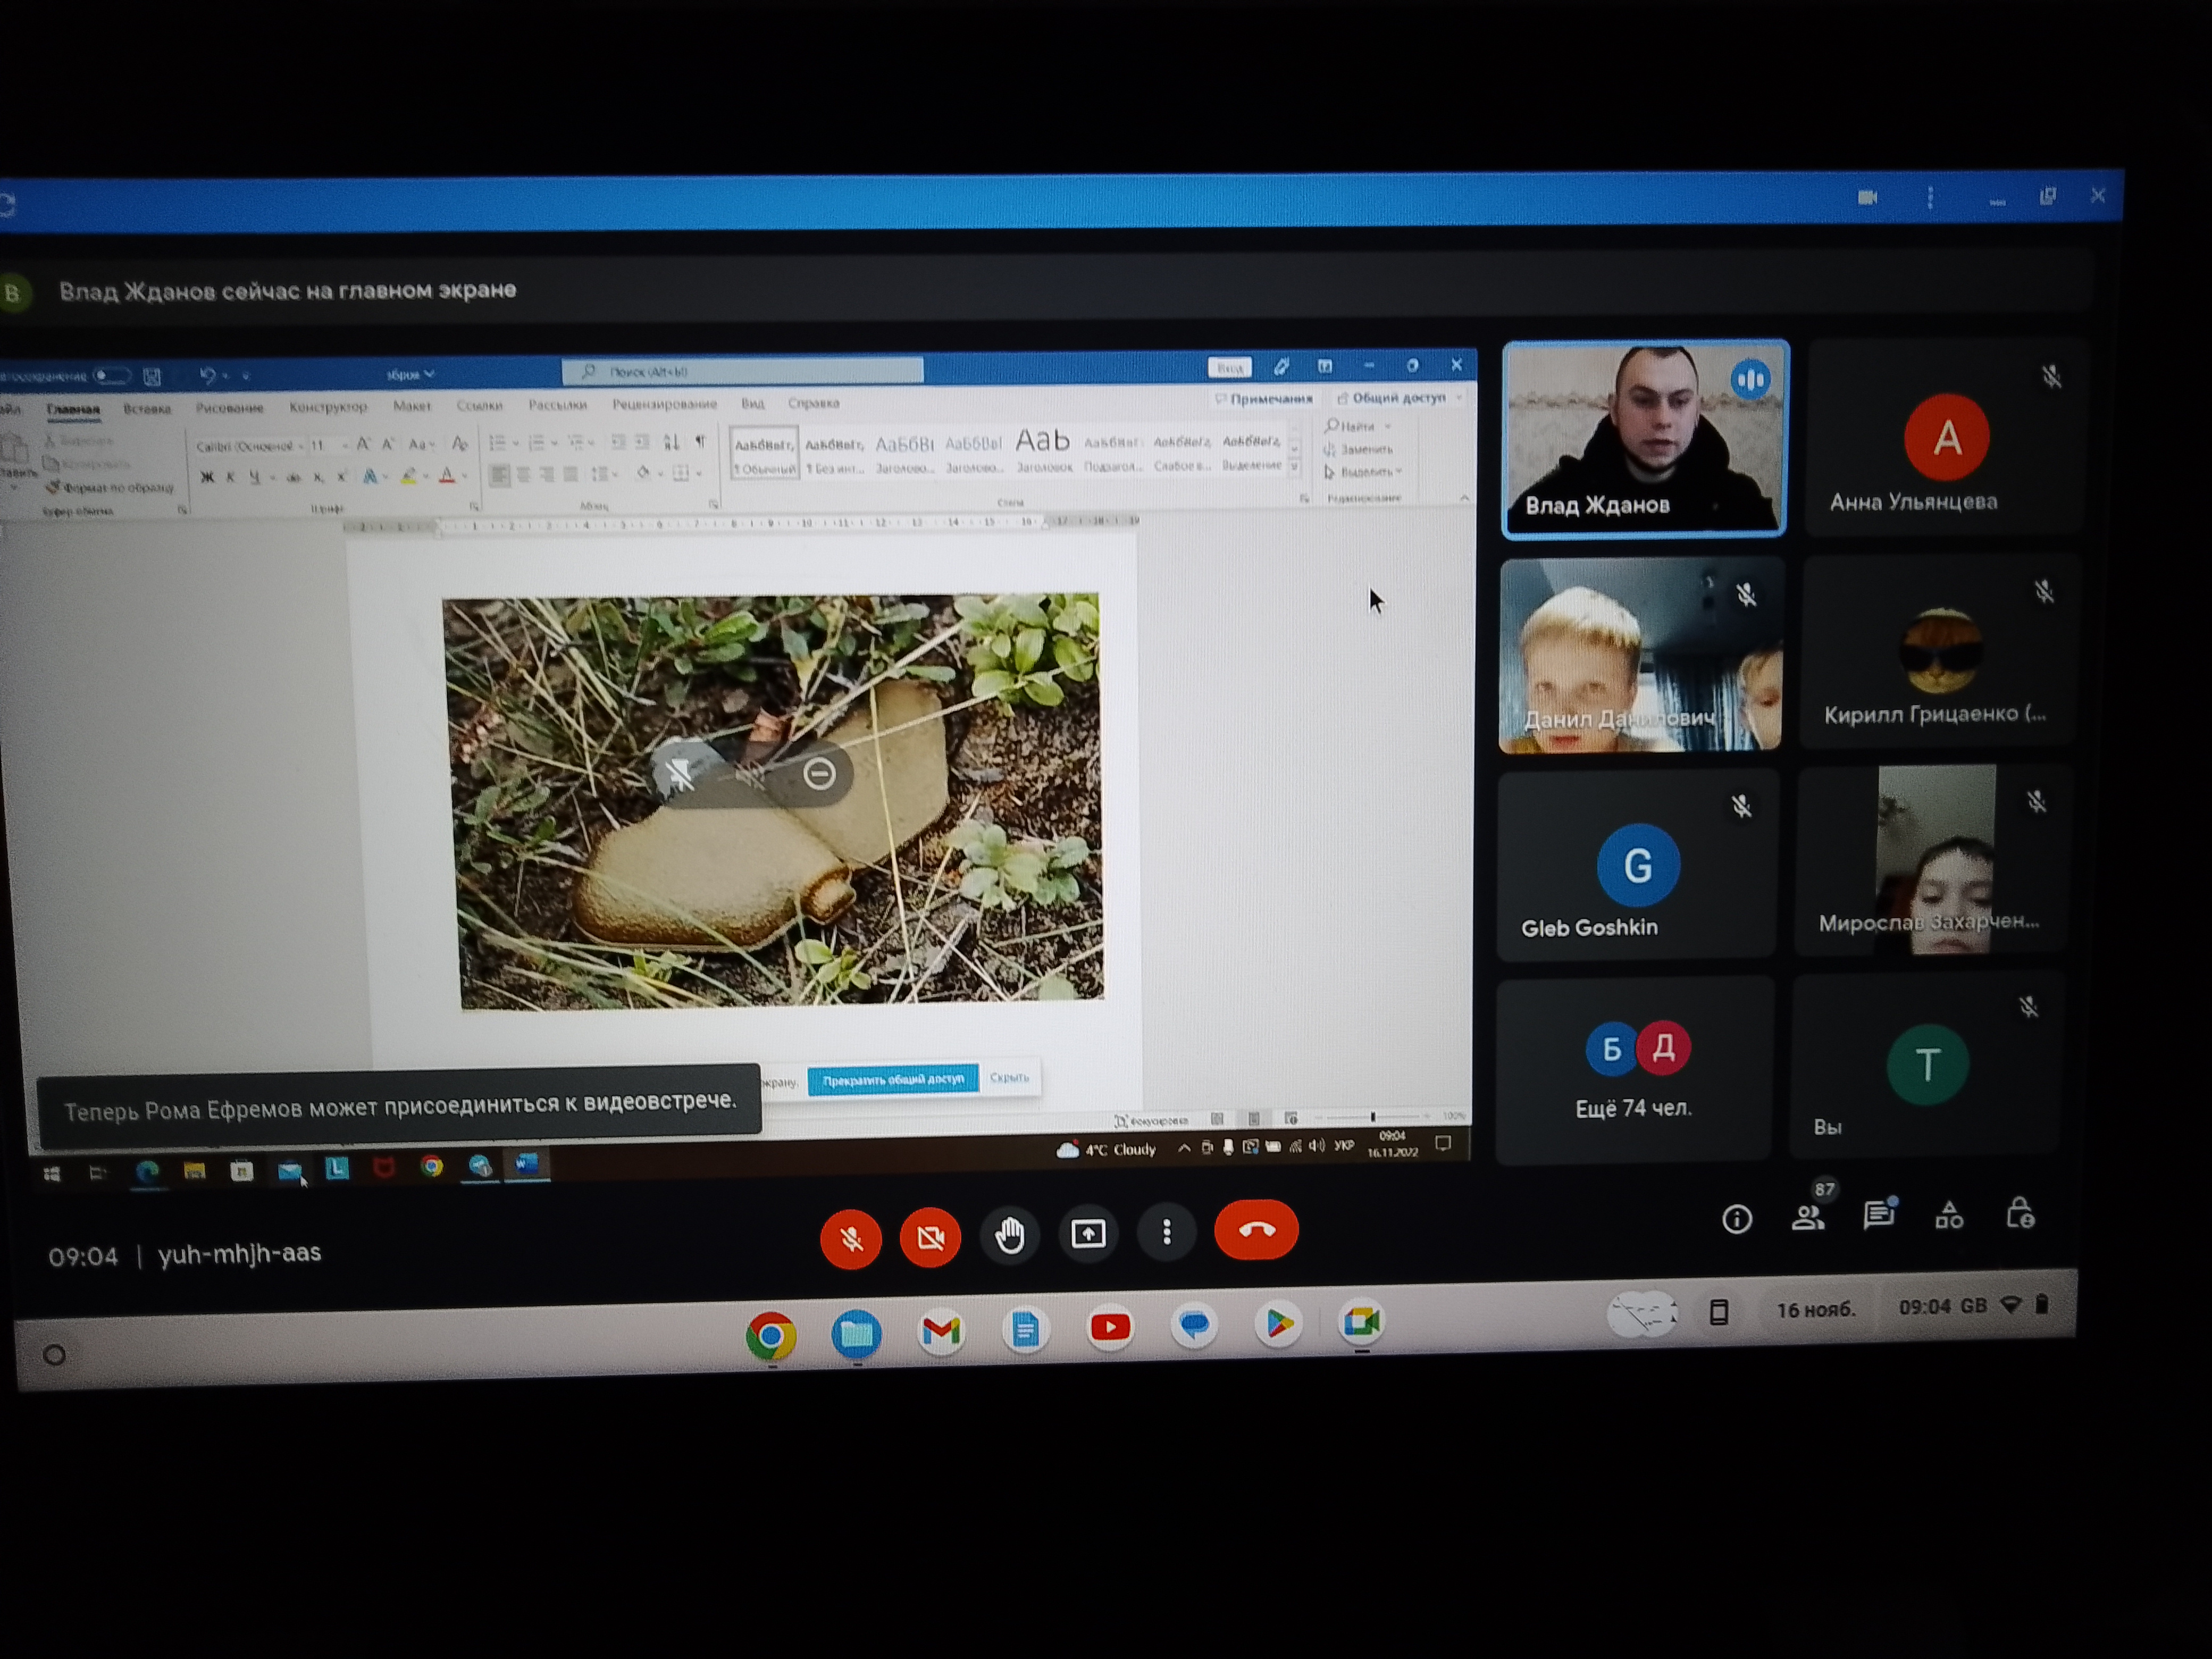The width and height of the screenshot is (2212, 1659).
Task: Open host controls lock icon
Action: click(x=2020, y=1212)
